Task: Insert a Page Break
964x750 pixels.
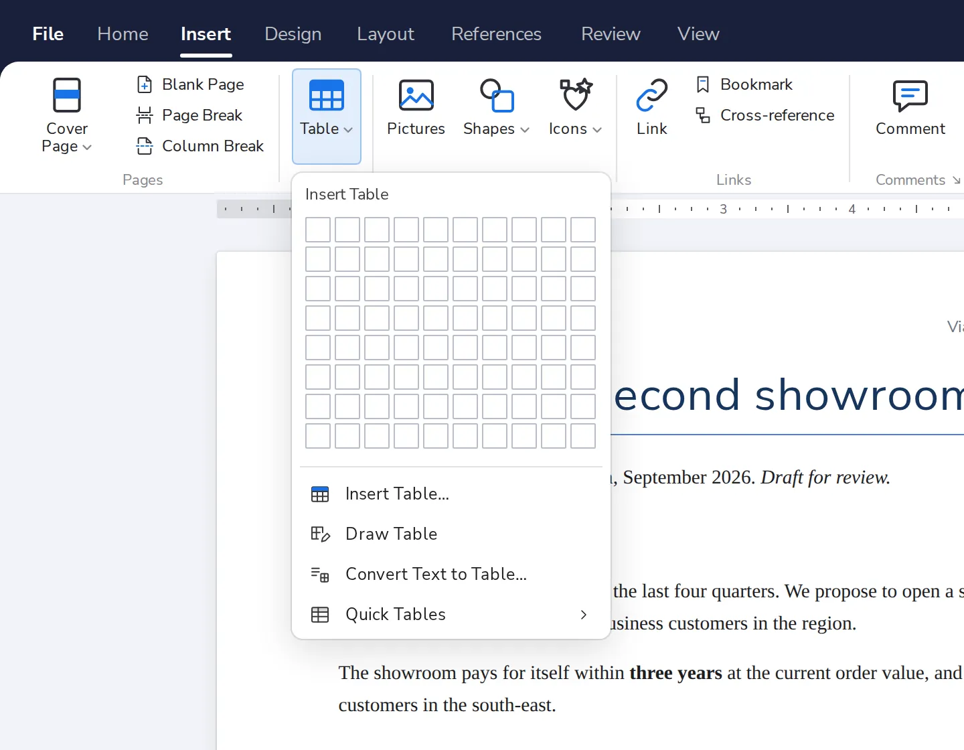Action: click(x=189, y=115)
